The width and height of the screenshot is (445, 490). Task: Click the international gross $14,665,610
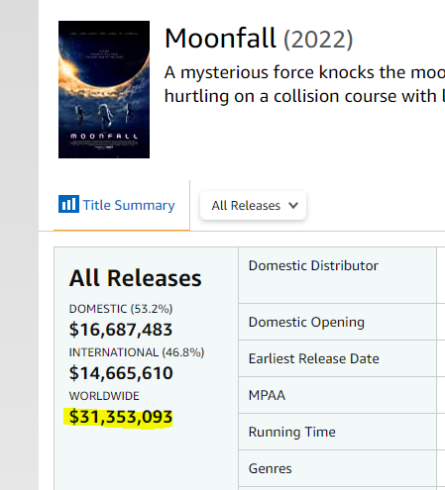(121, 373)
